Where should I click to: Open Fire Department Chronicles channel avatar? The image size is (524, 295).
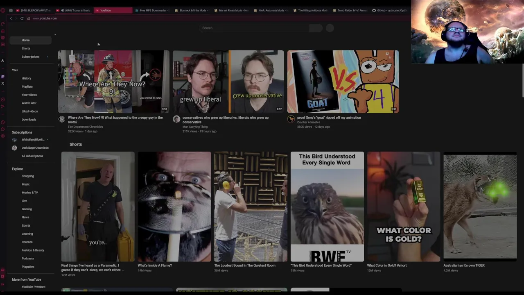[x=62, y=119]
